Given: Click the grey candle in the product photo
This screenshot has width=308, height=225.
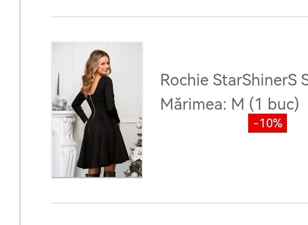Looking at the screenshot, I should pyautogui.click(x=58, y=83).
